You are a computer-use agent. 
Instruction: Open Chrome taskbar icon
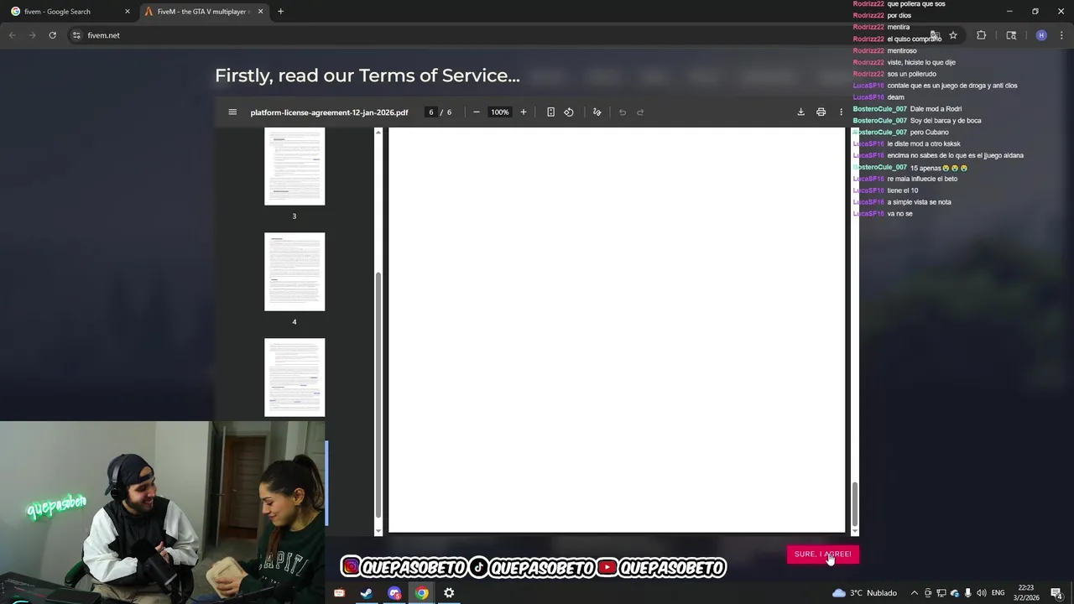422,593
